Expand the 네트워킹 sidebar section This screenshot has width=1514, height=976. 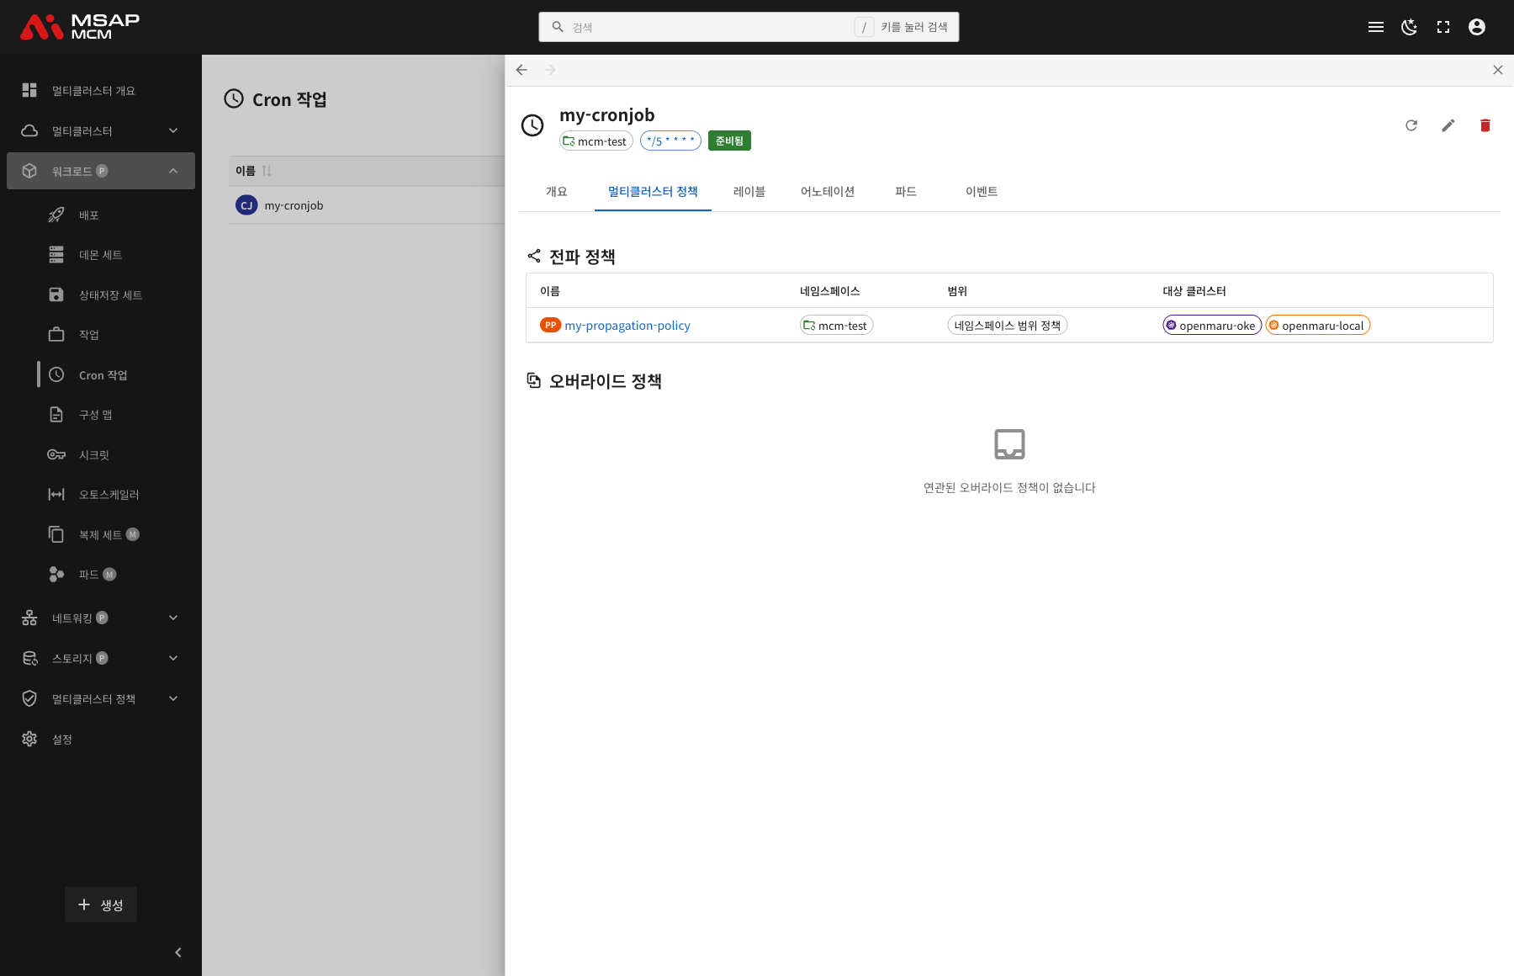(101, 618)
